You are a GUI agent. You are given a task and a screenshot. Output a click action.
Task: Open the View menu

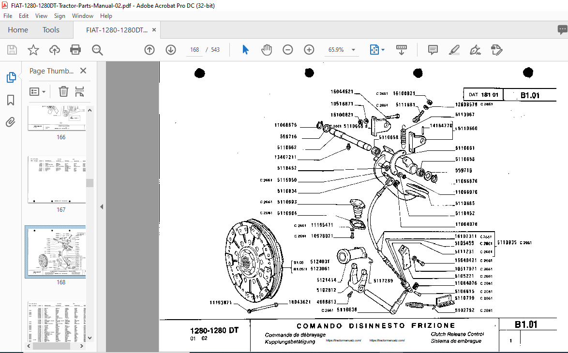point(41,16)
